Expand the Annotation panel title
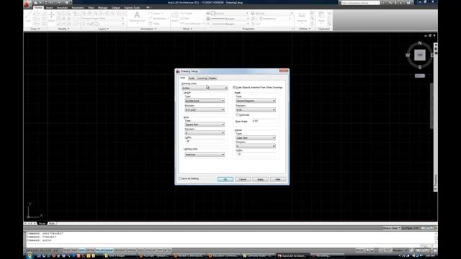Image resolution: width=461 pixels, height=259 pixels. tap(148, 29)
